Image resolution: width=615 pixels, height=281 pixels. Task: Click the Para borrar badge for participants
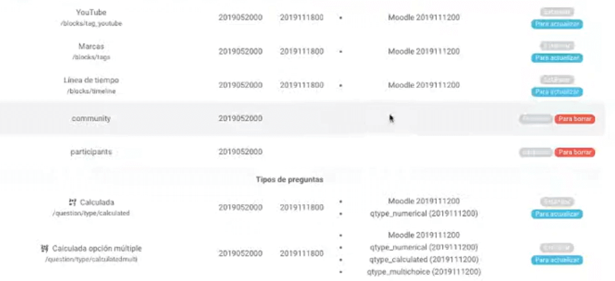tap(575, 152)
